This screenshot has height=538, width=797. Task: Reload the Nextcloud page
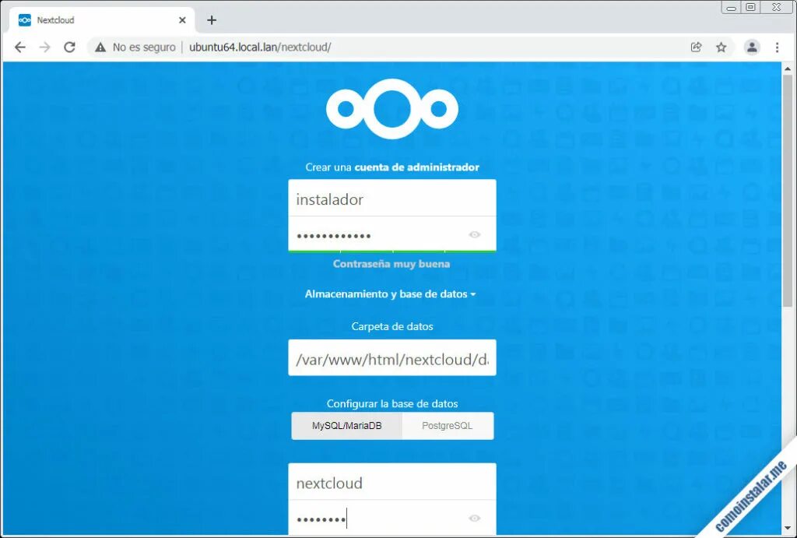pyautogui.click(x=69, y=47)
